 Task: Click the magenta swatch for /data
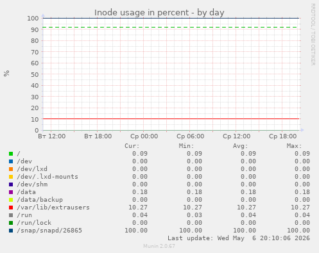[x=11, y=192]
